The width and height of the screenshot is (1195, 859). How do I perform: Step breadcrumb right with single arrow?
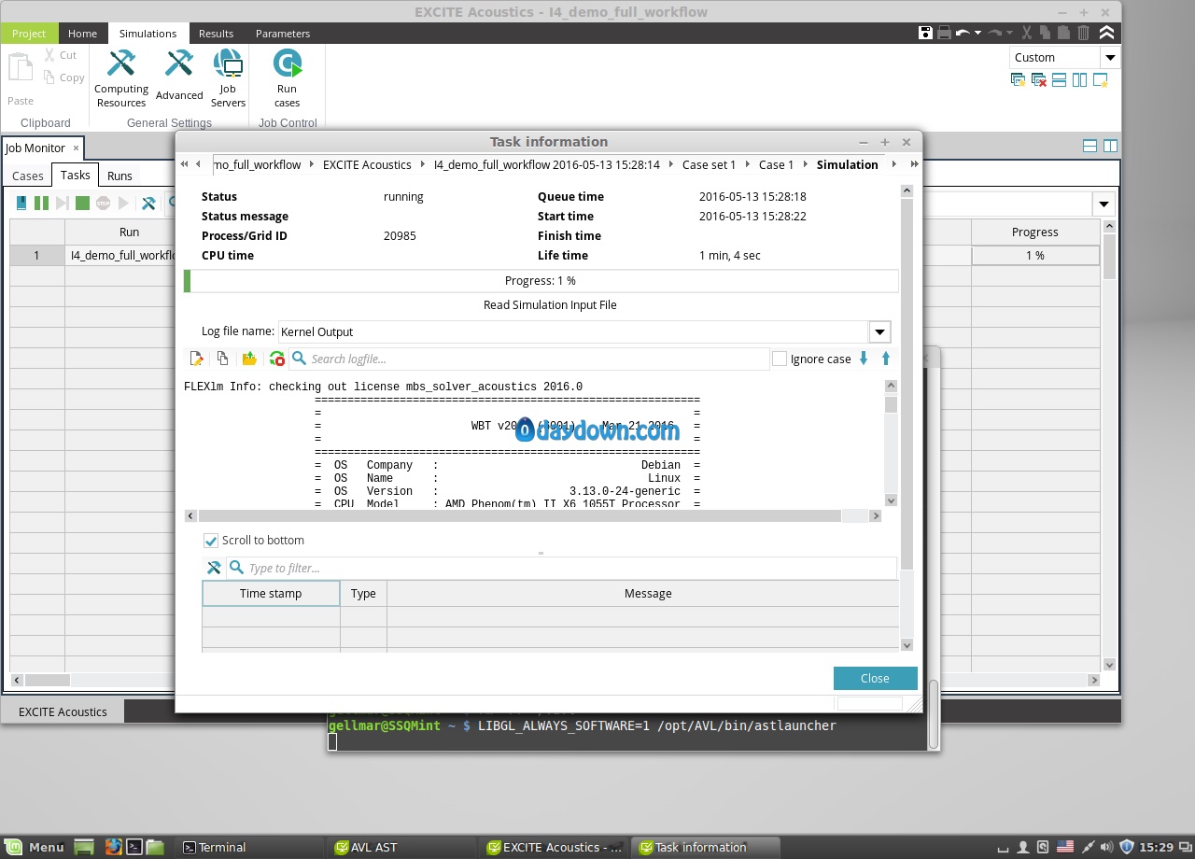[x=894, y=164]
